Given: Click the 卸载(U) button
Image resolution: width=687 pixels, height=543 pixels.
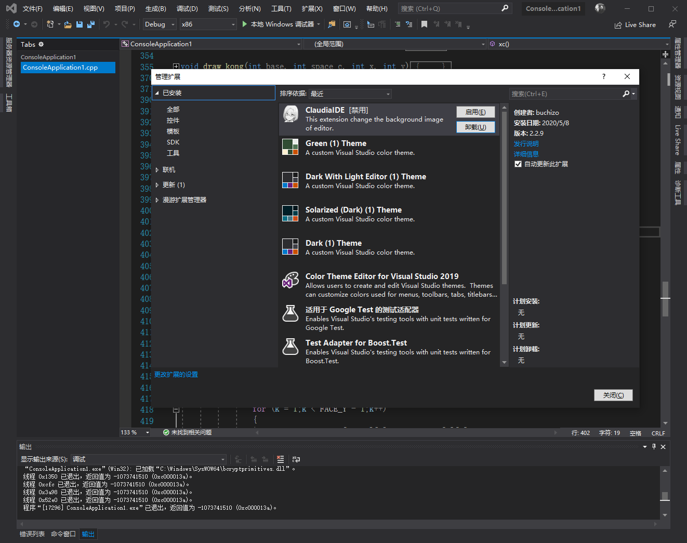Looking at the screenshot, I should pyautogui.click(x=475, y=127).
